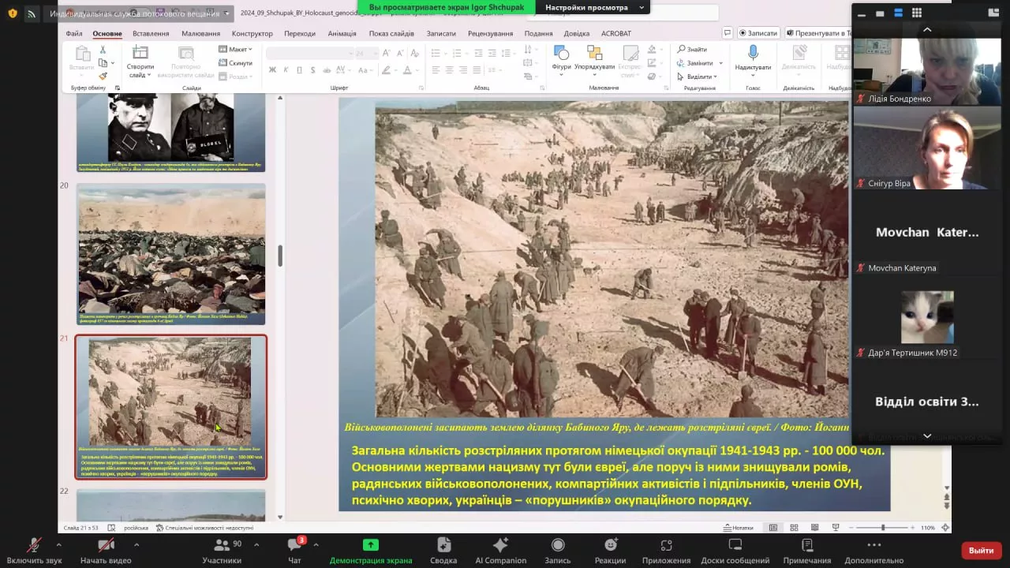Viewport: 1010px width, 568px height.
Task: Switch to Normal view icon
Action: (x=773, y=528)
